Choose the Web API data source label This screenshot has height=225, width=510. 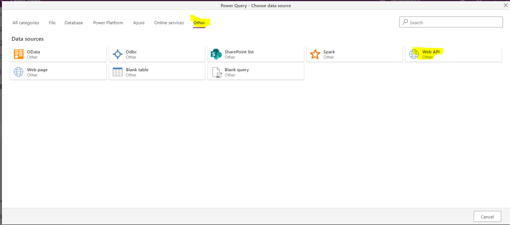(431, 52)
